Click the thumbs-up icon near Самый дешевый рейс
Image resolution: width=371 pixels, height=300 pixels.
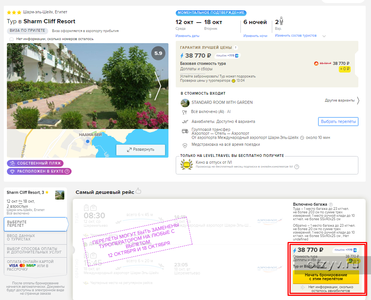(138, 191)
